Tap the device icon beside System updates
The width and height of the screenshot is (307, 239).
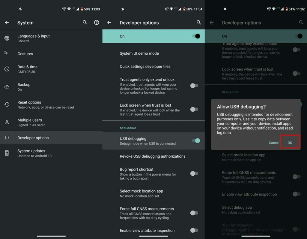pyautogui.click(x=7, y=153)
